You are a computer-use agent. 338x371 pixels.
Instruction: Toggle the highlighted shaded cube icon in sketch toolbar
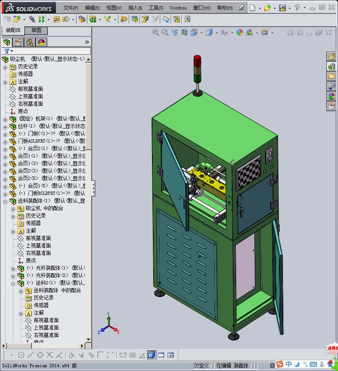pyautogui.click(x=152, y=355)
